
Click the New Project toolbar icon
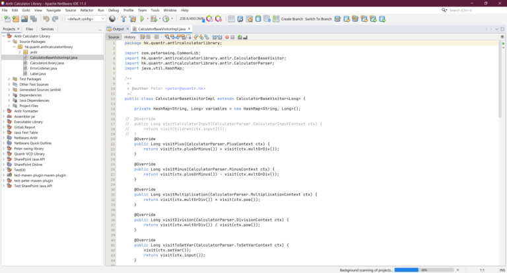point(16,19)
